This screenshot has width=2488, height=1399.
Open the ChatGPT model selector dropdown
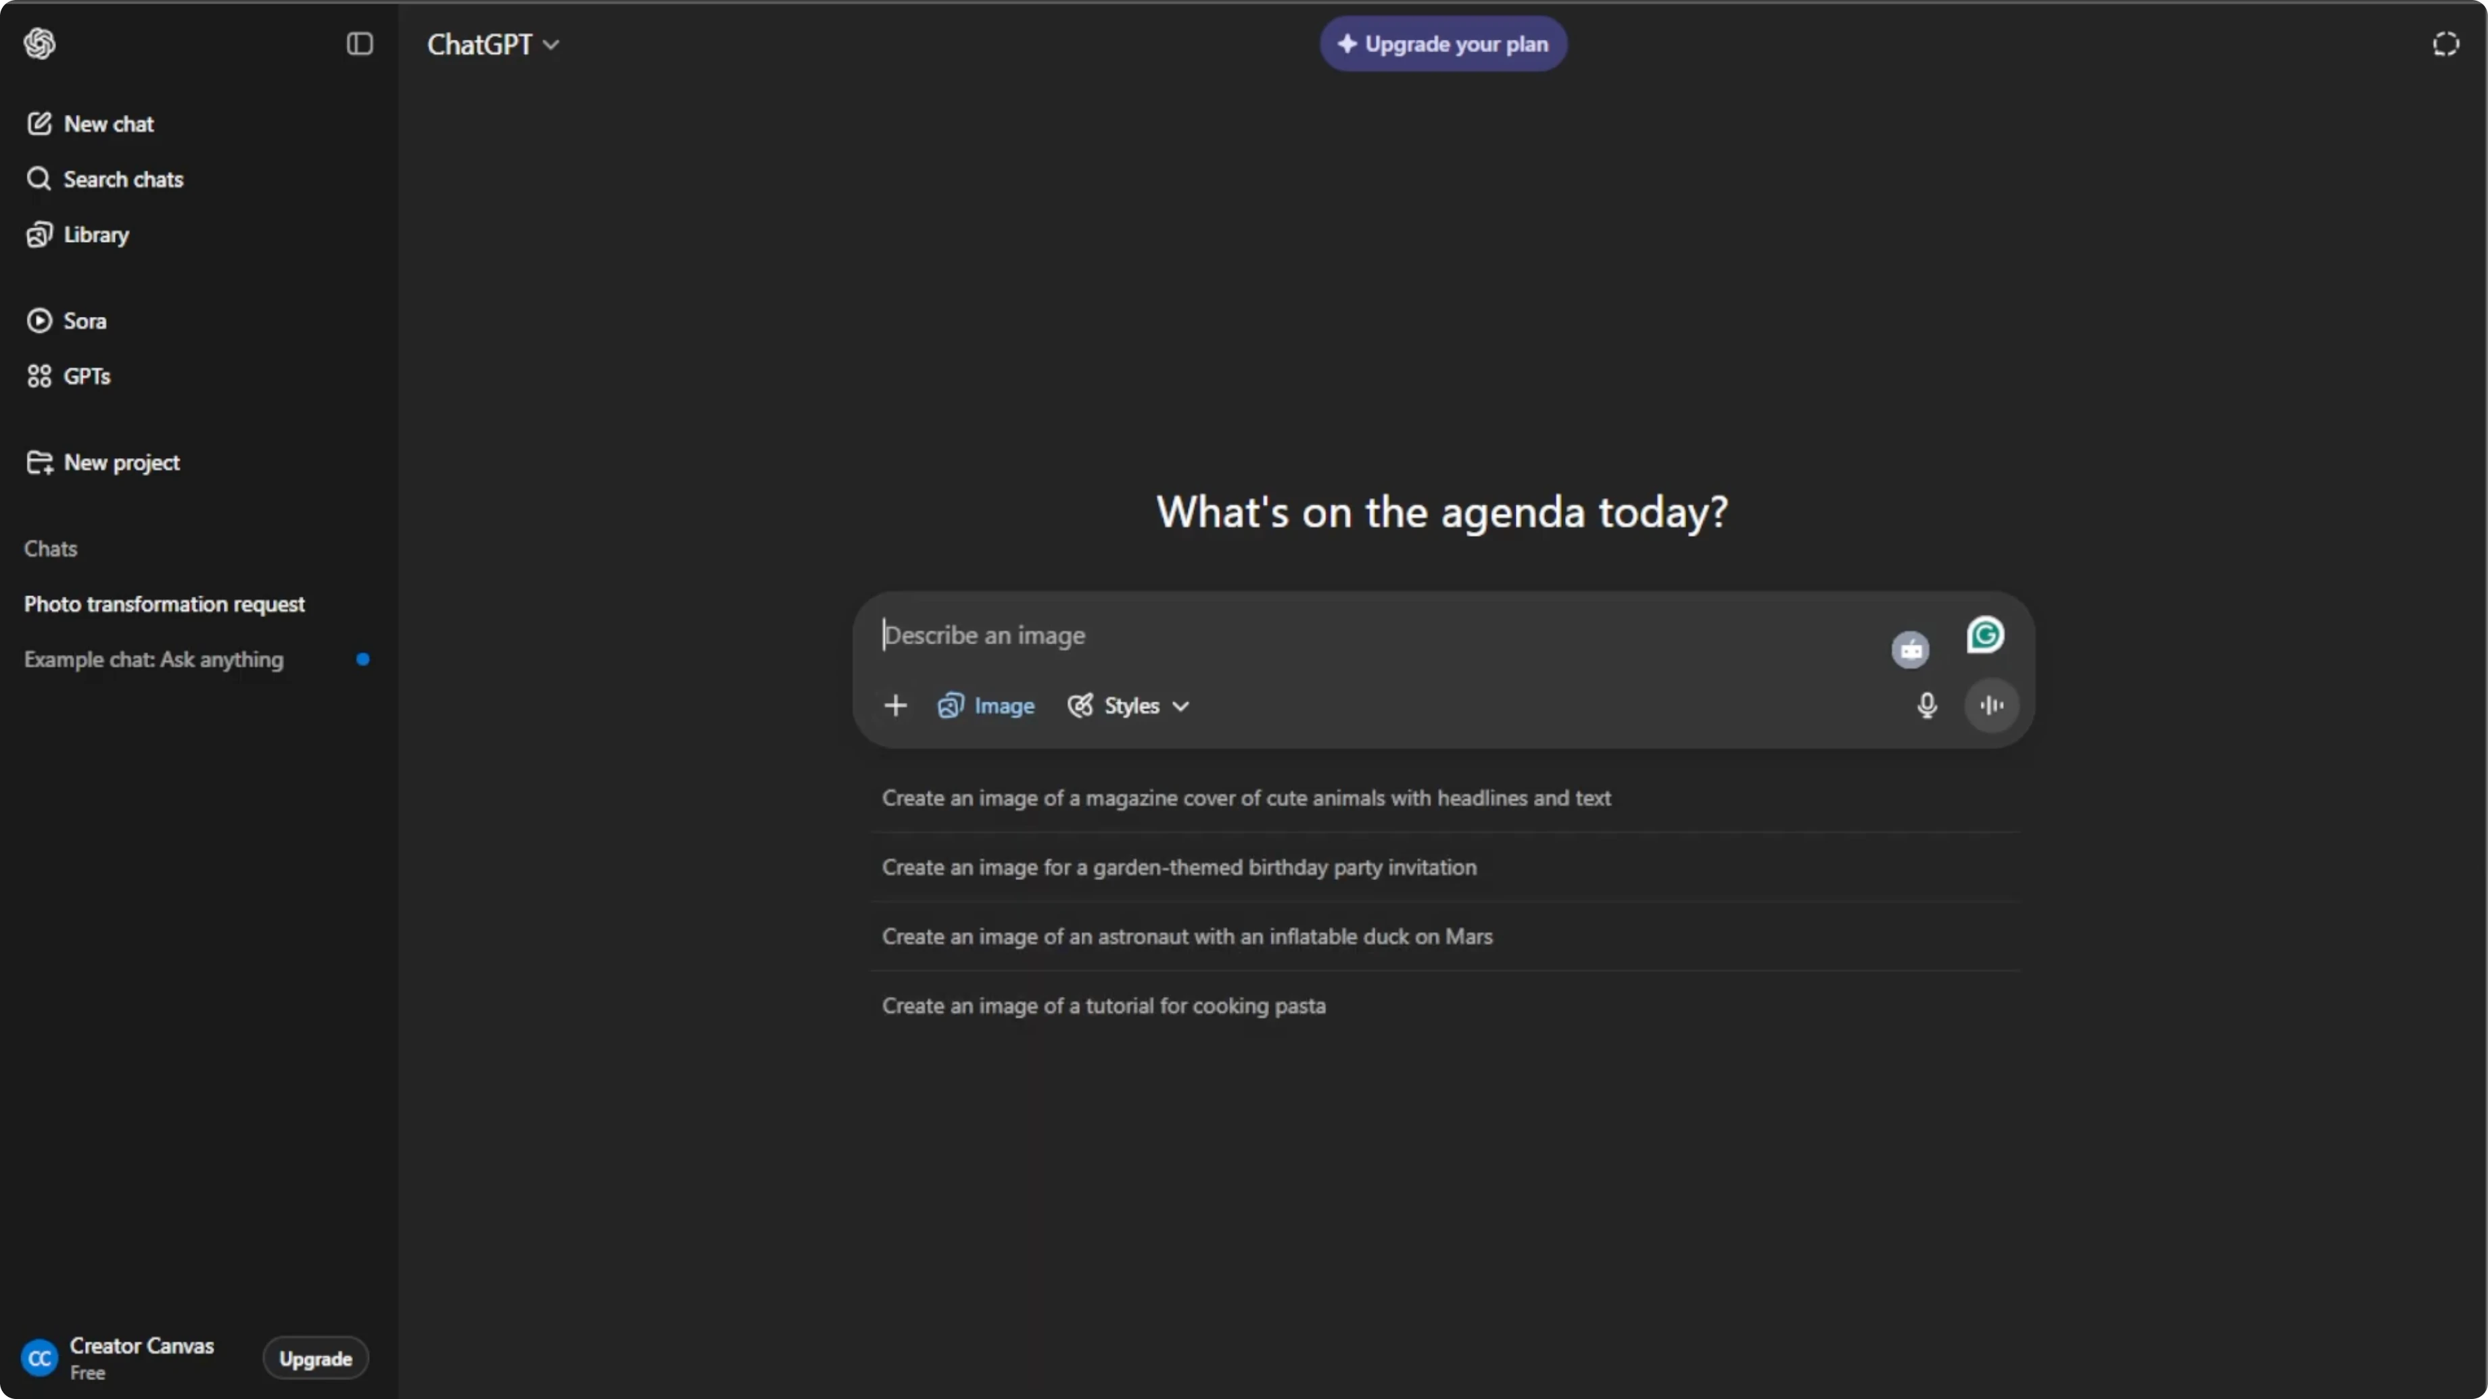click(x=494, y=45)
